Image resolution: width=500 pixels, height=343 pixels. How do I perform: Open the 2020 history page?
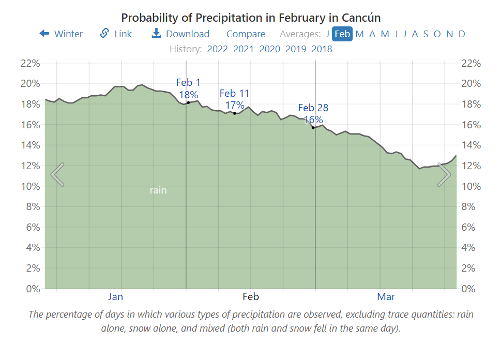coord(270,49)
